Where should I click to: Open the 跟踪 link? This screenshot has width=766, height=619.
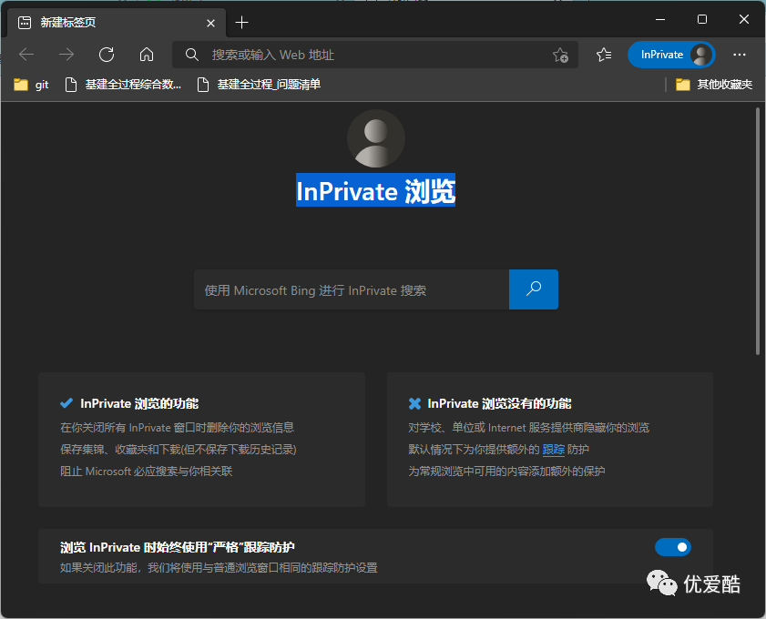pyautogui.click(x=554, y=450)
